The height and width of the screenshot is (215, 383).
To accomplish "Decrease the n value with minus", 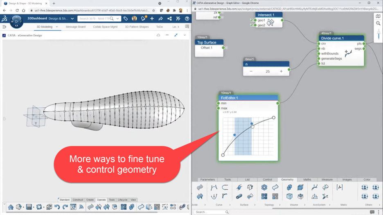I will pos(251,71).
